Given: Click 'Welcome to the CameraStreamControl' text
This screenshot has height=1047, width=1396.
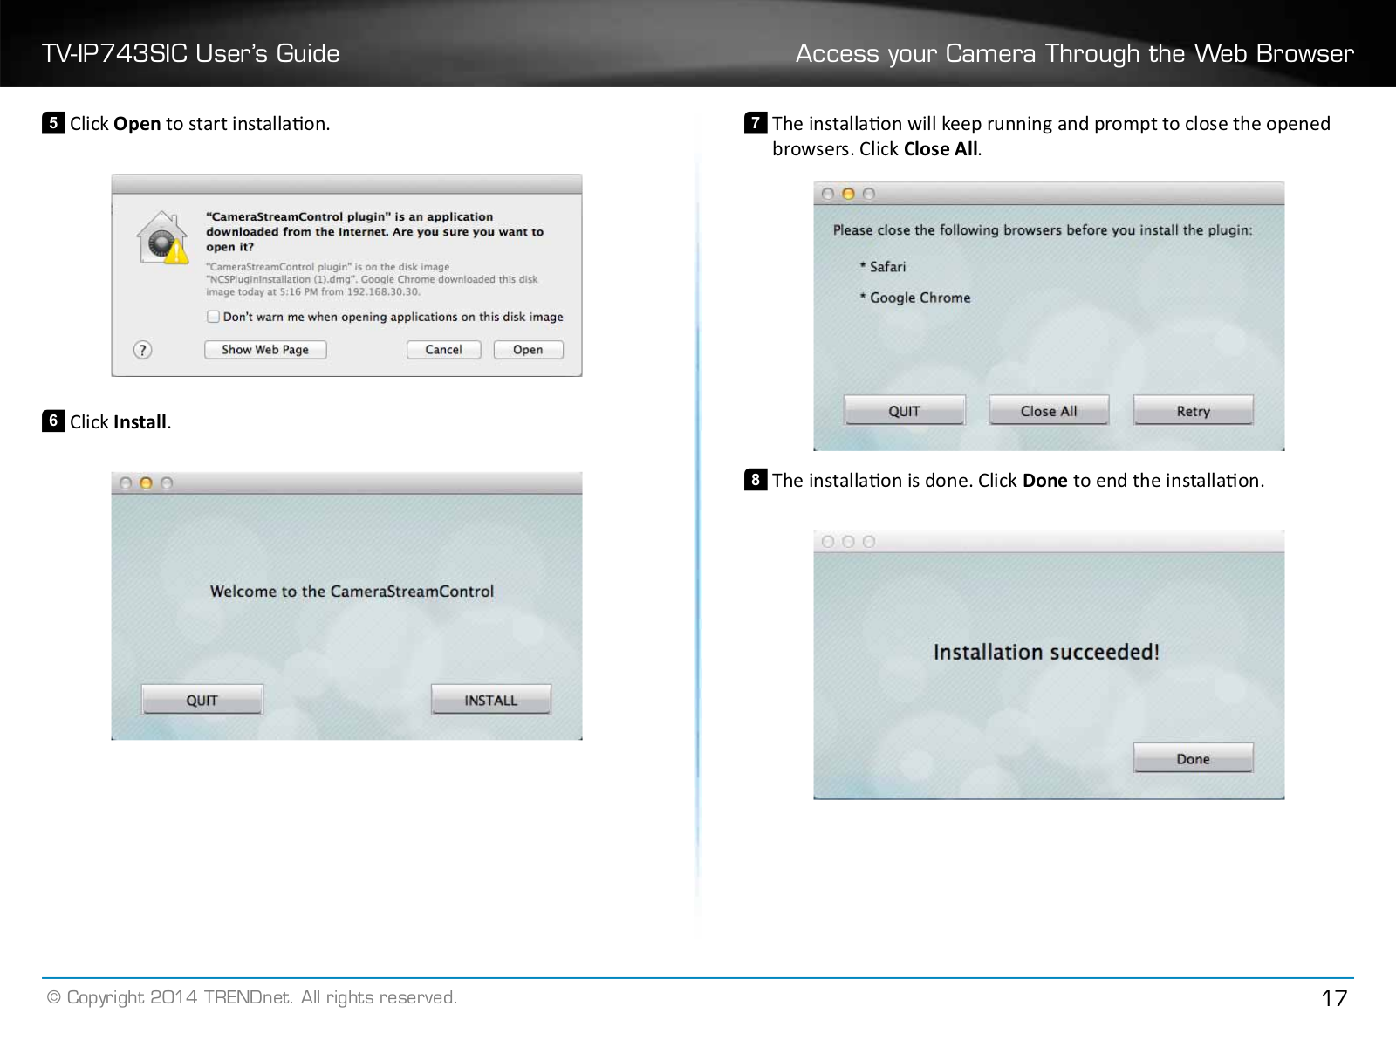Looking at the screenshot, I should (x=352, y=591).
